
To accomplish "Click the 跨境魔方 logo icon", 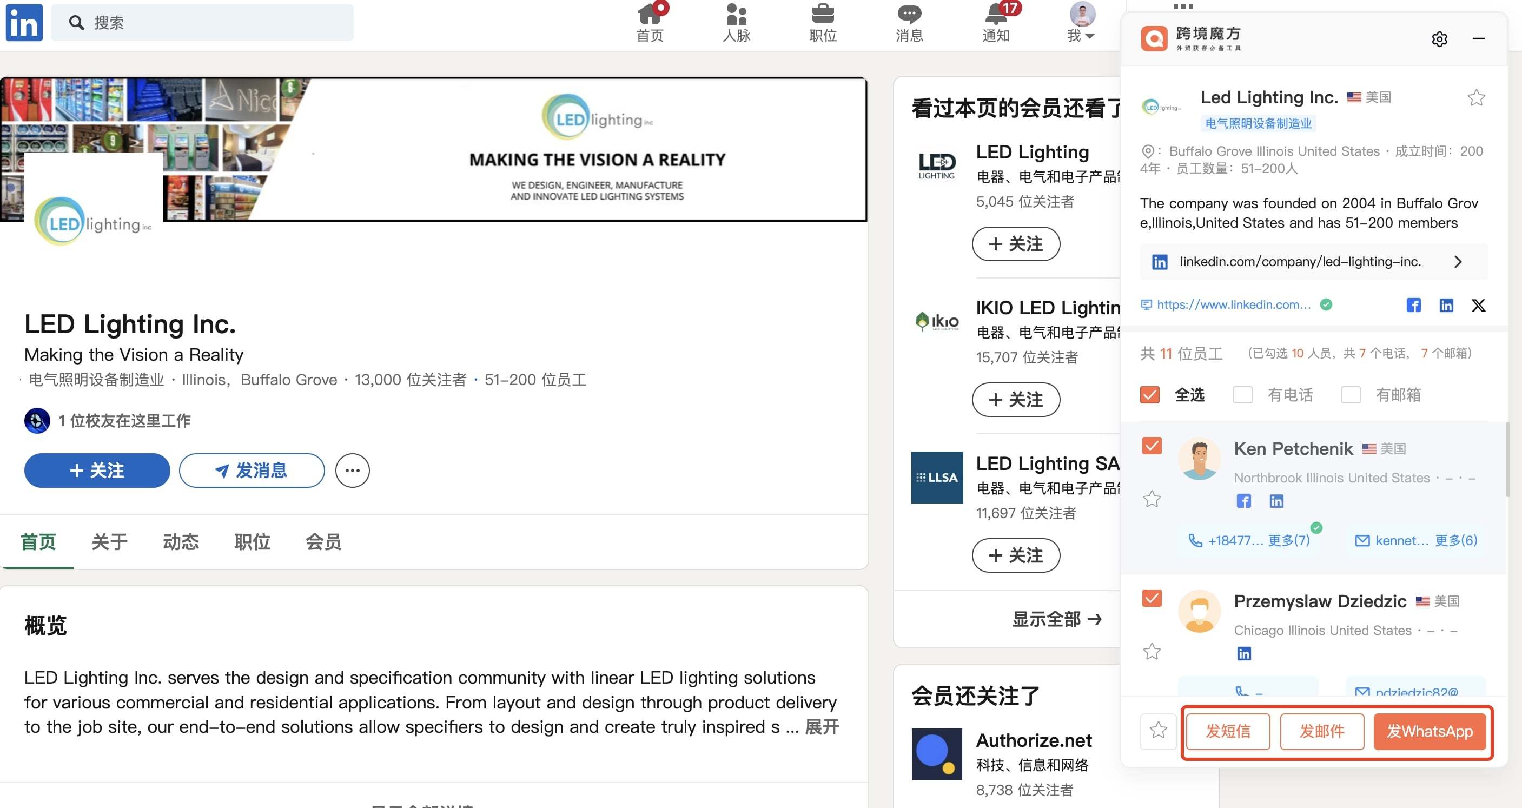I will [1154, 38].
